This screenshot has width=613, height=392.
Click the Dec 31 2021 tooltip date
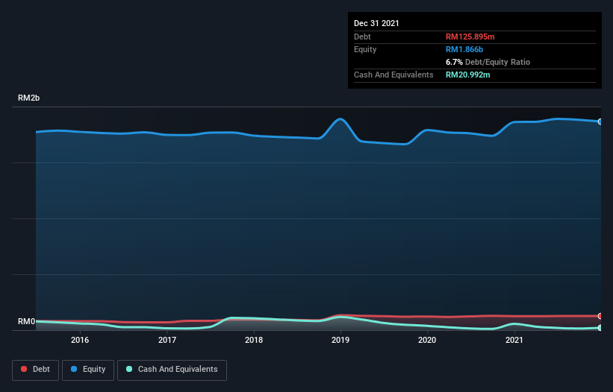click(x=376, y=23)
